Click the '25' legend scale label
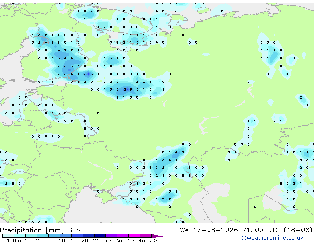The height and width of the screenshot is (242, 314). [x=96, y=240]
